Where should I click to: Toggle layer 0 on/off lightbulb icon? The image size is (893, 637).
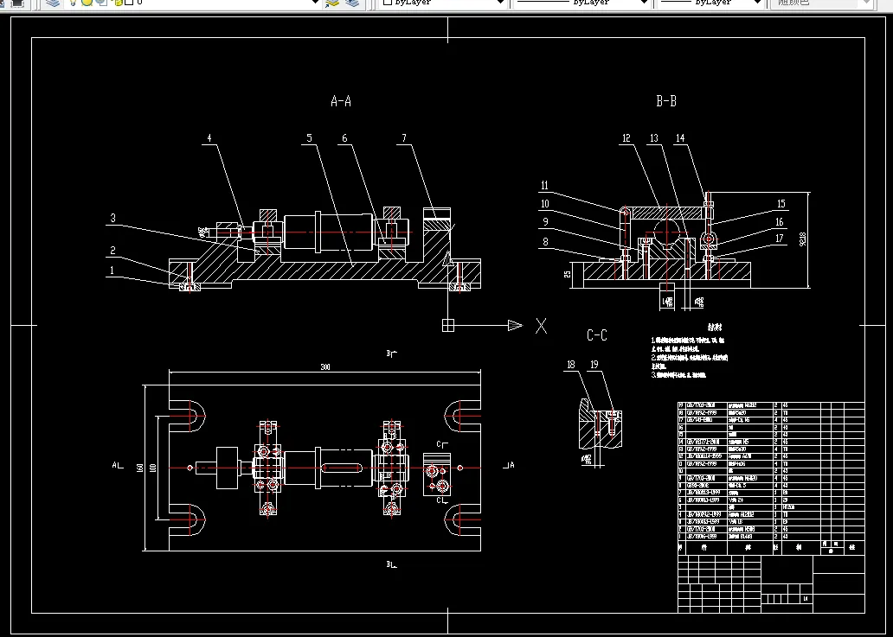[73, 3]
